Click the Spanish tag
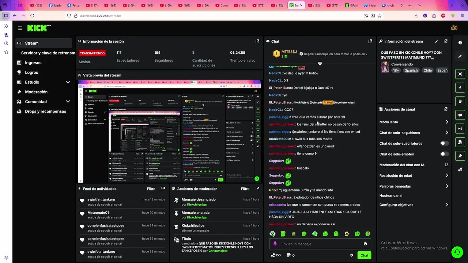The width and height of the screenshot is (468, 263). pos(411,70)
